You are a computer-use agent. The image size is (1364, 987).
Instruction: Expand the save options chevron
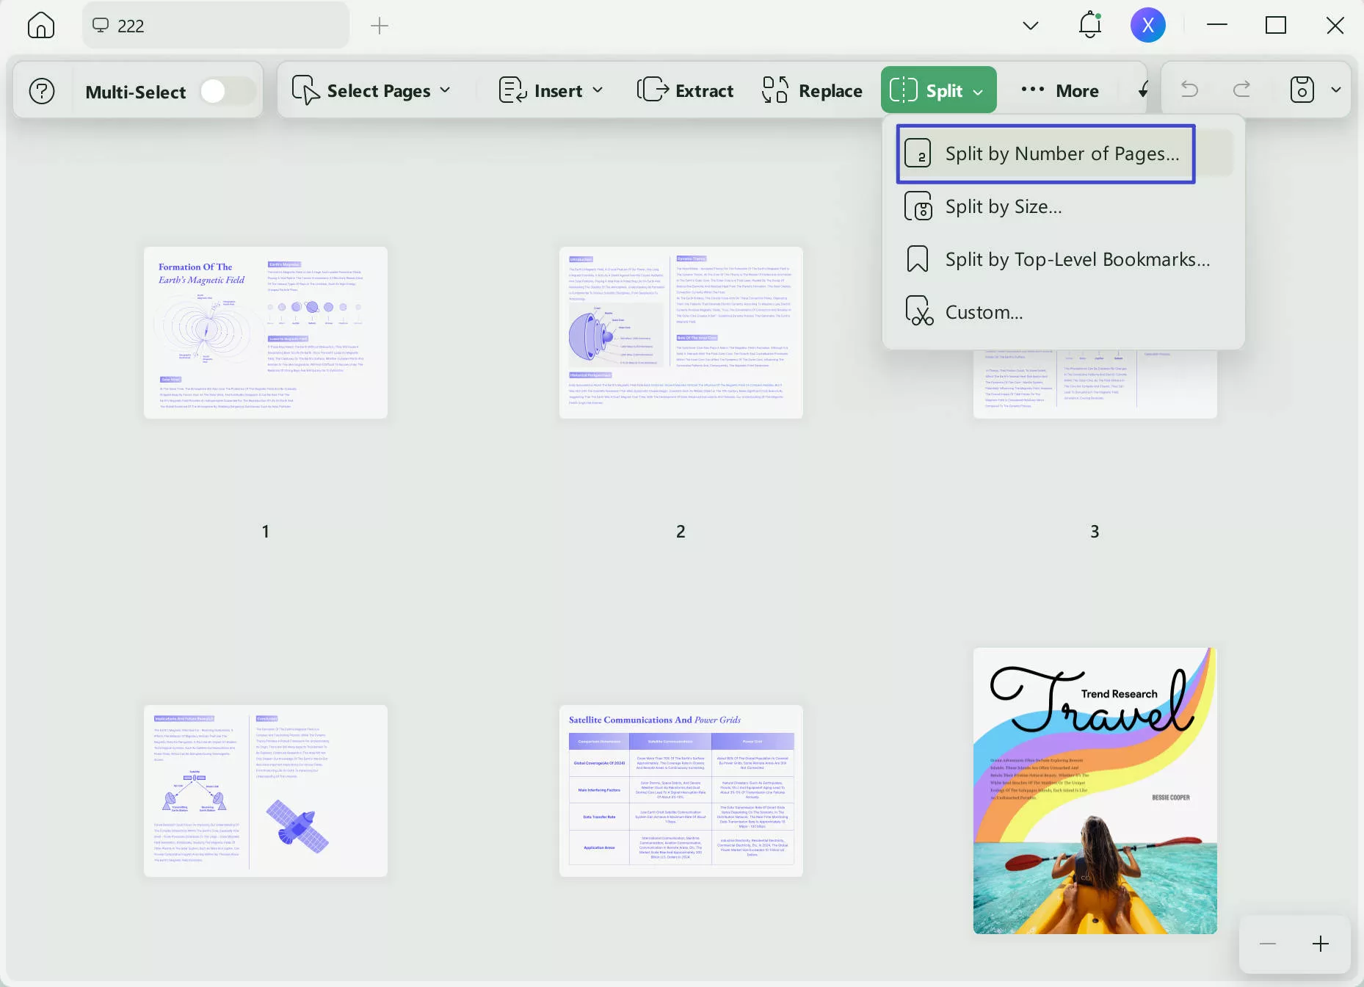[1337, 90]
